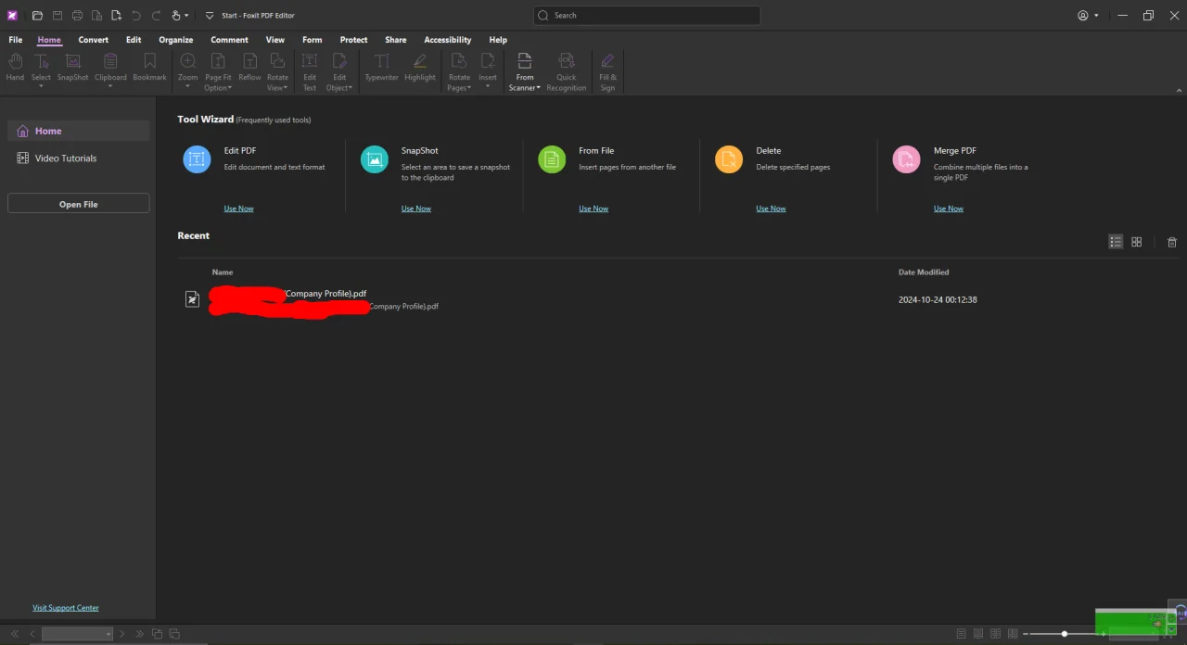
Task: Click the search box in title bar
Action: click(x=646, y=16)
